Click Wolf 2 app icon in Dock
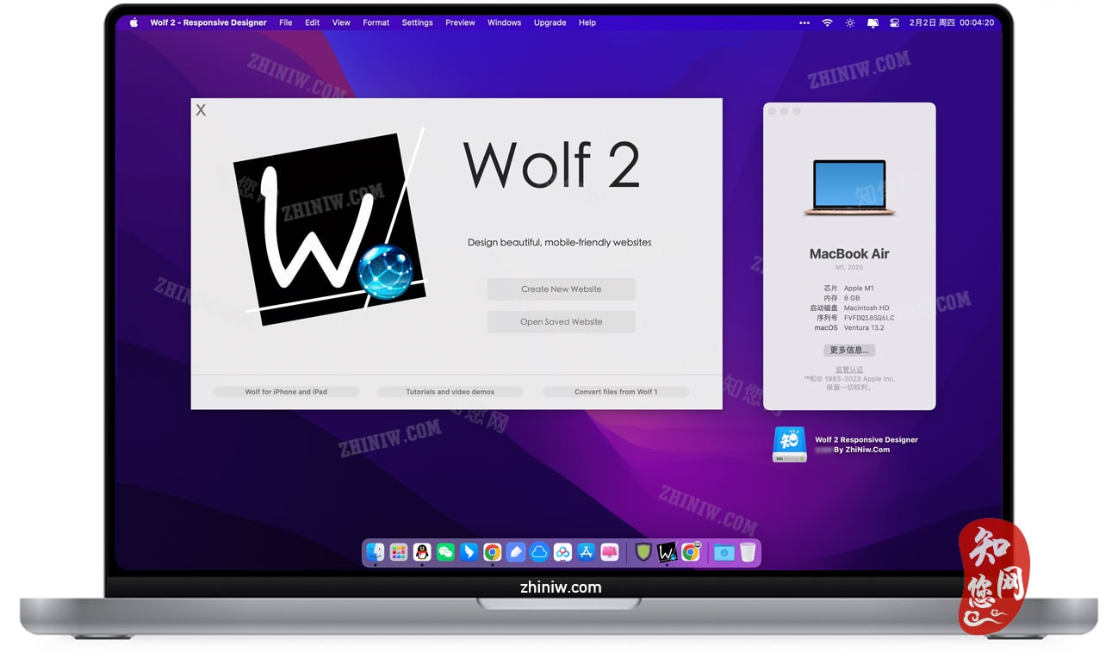This screenshot has height=671, width=1118. point(667,552)
